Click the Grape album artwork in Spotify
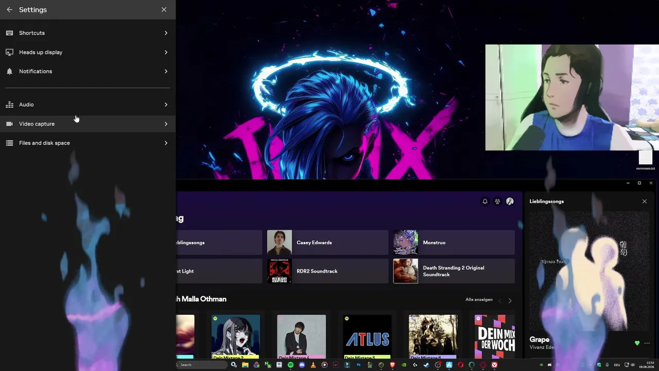659x371 pixels. pos(589,272)
